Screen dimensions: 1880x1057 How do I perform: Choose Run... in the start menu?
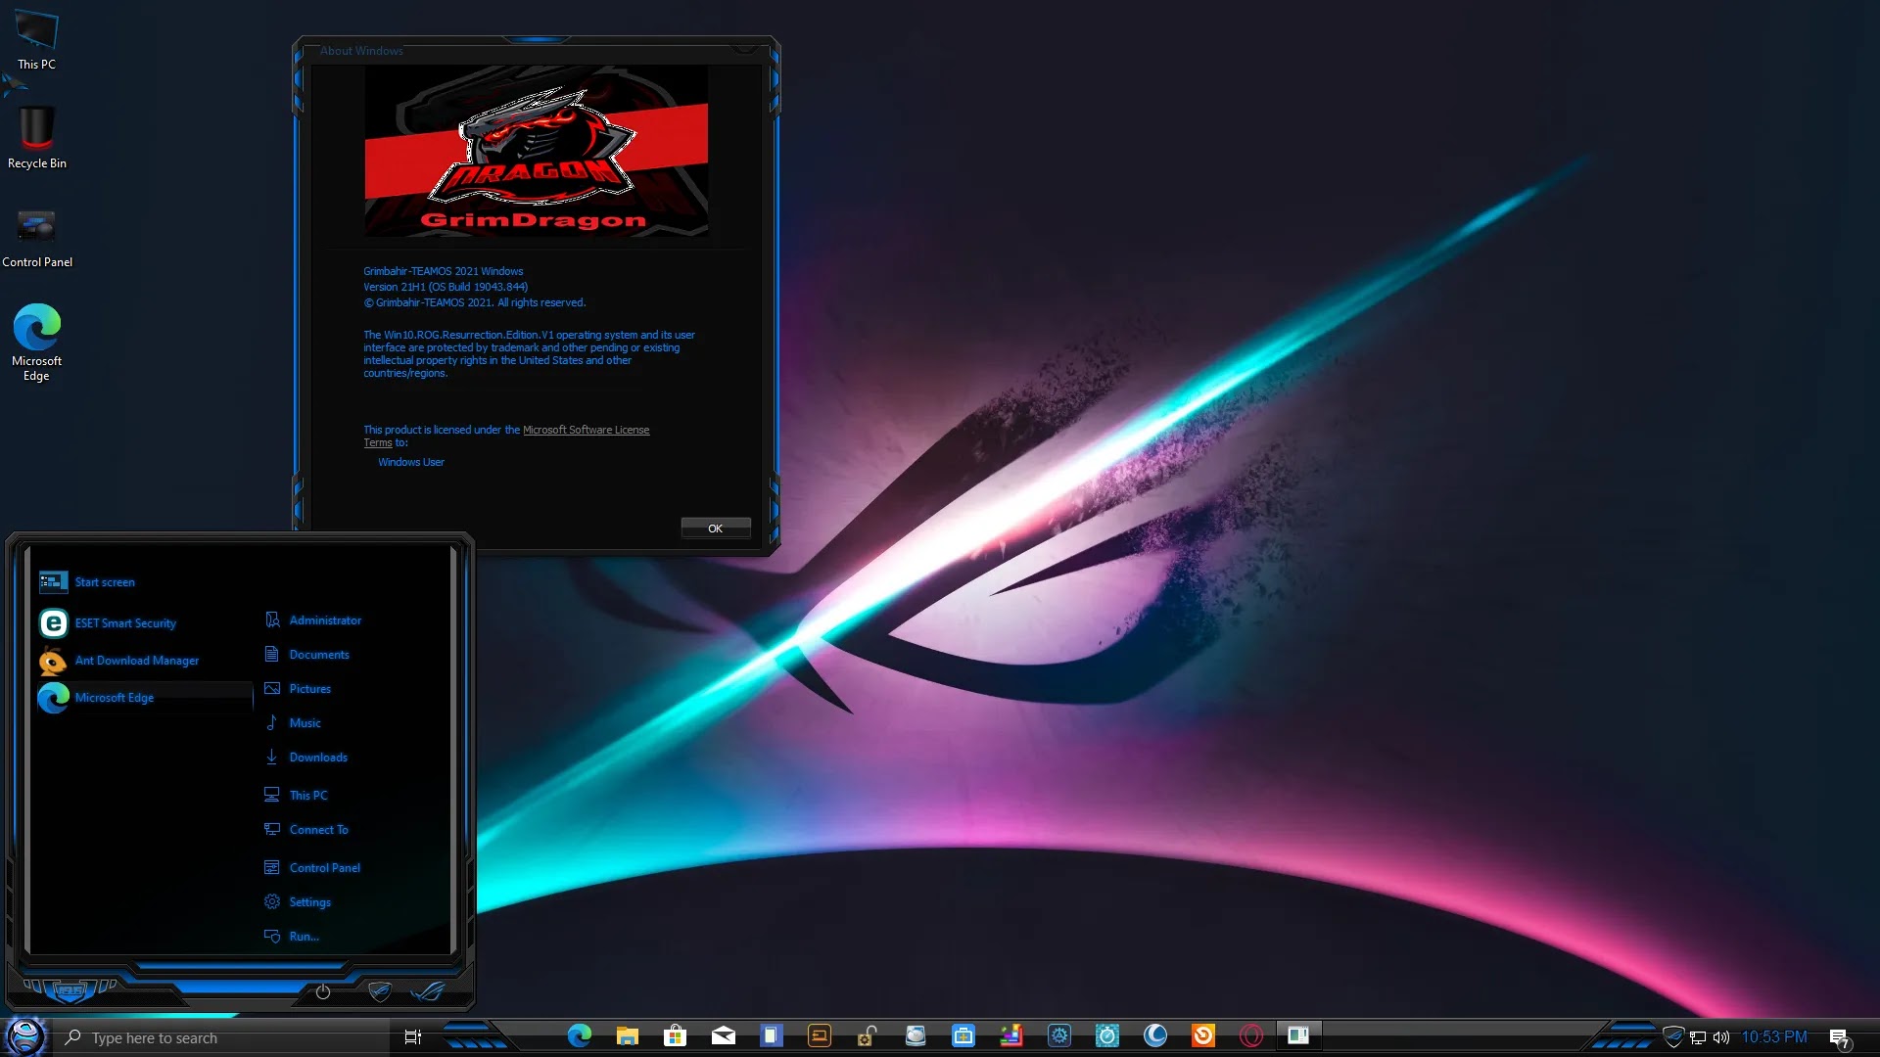point(304,937)
